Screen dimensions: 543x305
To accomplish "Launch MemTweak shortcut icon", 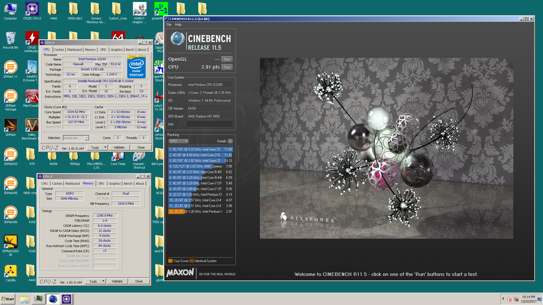I will [x=32, y=99].
